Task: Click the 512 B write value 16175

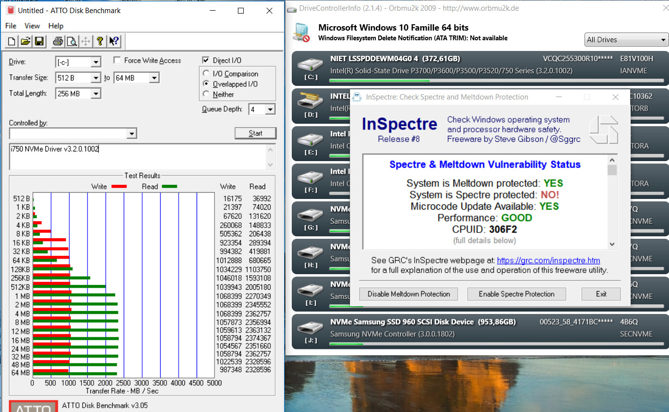Action: [x=233, y=198]
